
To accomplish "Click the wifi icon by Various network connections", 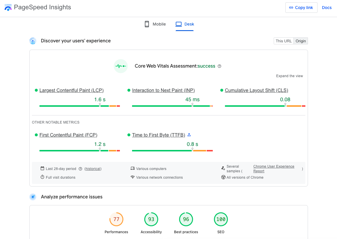I will click(133, 177).
